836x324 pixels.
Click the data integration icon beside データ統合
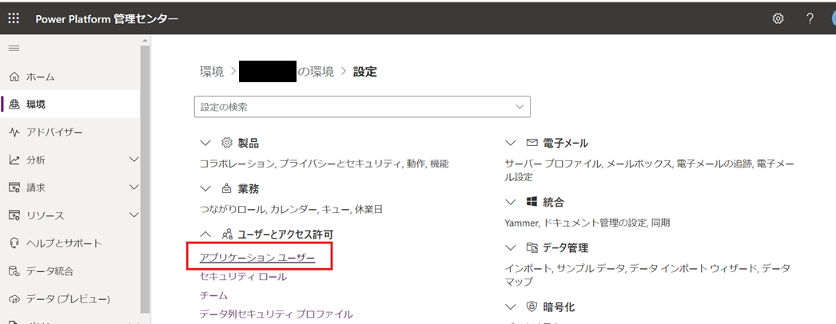[14, 271]
